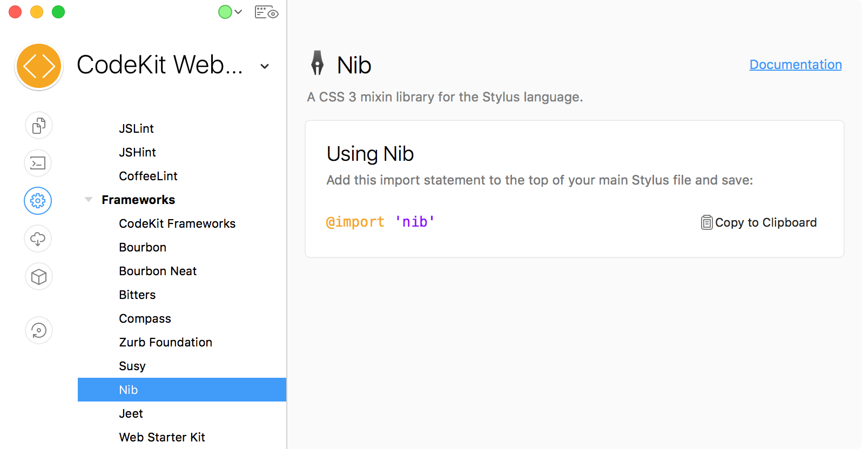Screen dimensions: 862x449
Task: Open the green server status dropdown
Action: tap(230, 12)
